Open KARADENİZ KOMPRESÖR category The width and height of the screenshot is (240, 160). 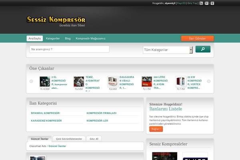click(46, 121)
